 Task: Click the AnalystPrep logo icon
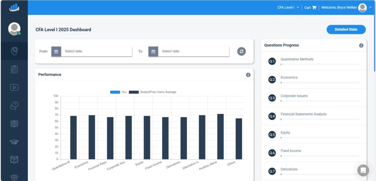pos(14,7)
